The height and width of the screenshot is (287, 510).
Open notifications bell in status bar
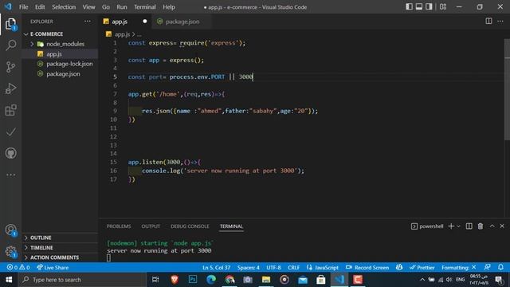pos(500,267)
